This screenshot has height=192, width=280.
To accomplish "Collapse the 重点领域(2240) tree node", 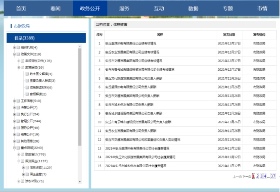I will (14, 148).
